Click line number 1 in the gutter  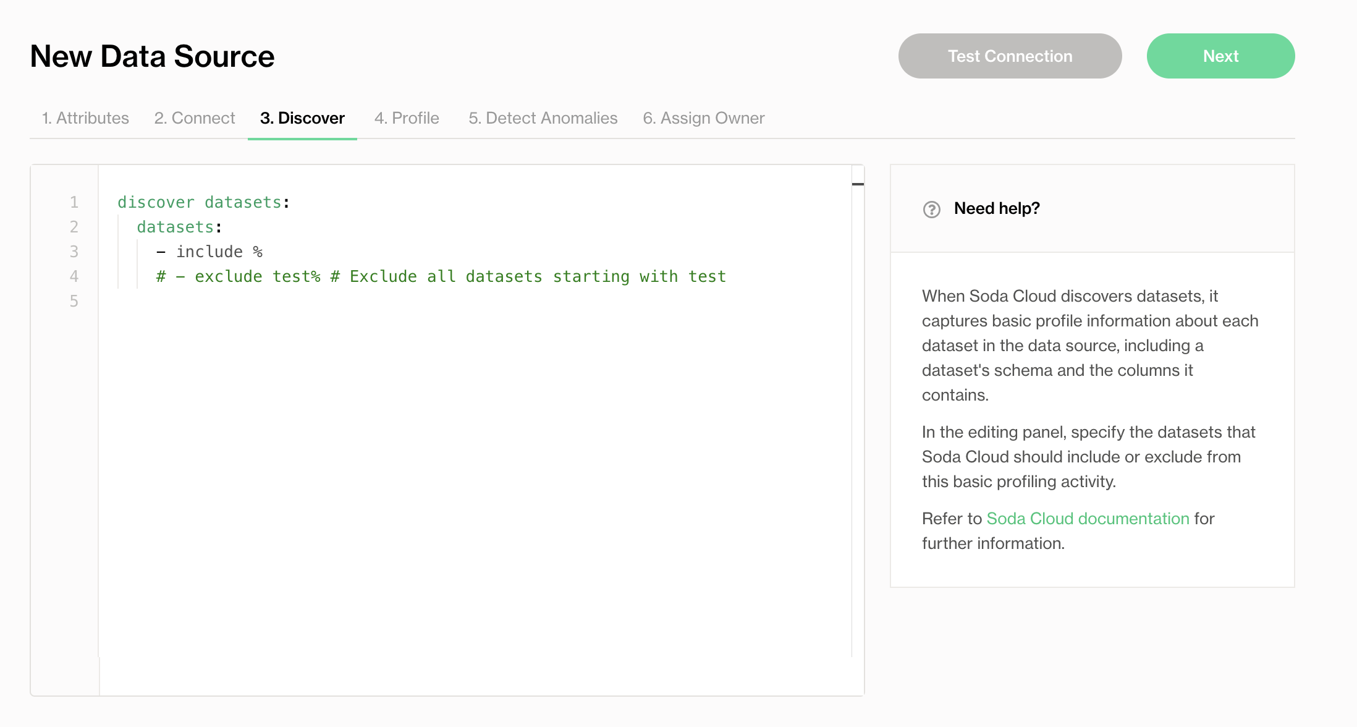74,202
